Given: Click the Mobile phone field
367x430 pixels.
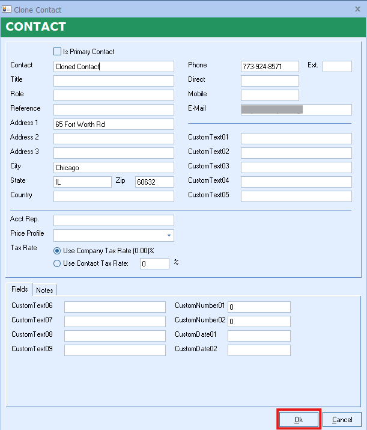Looking at the screenshot, I should coord(270,96).
